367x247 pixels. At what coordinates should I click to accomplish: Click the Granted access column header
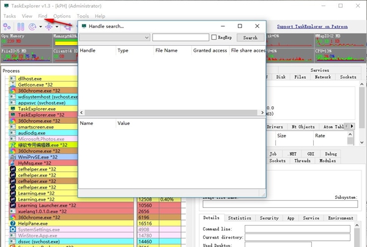point(210,51)
